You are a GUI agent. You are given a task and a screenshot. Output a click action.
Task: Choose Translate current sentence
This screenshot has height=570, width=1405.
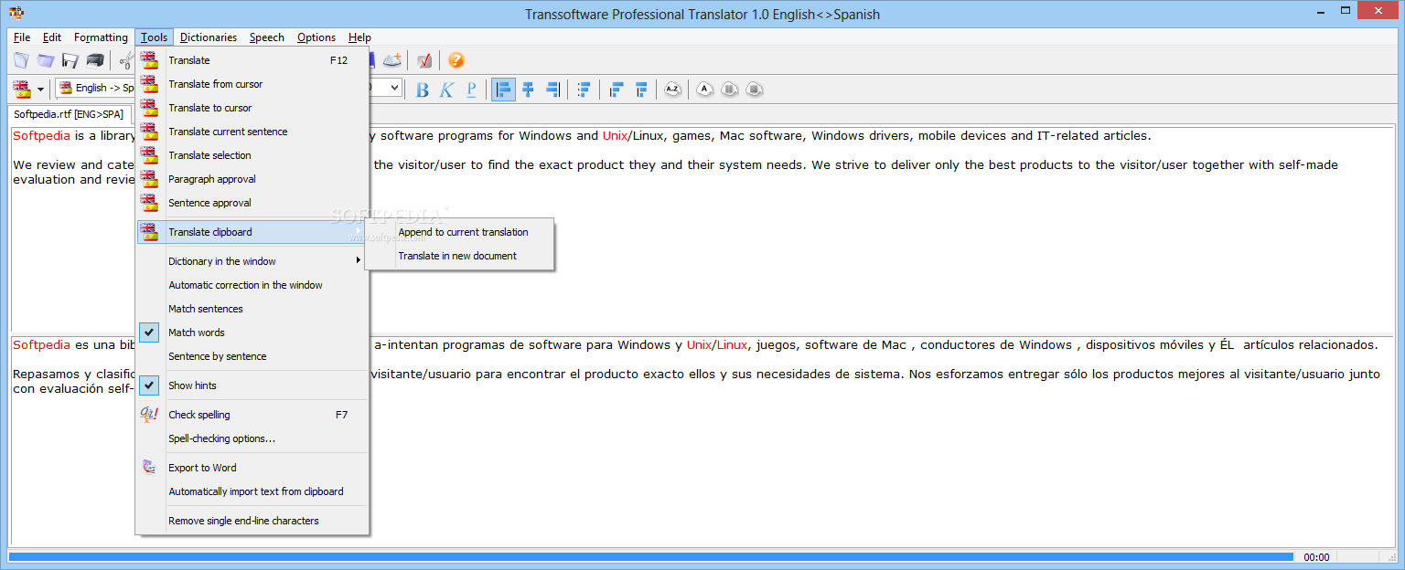[252, 132]
